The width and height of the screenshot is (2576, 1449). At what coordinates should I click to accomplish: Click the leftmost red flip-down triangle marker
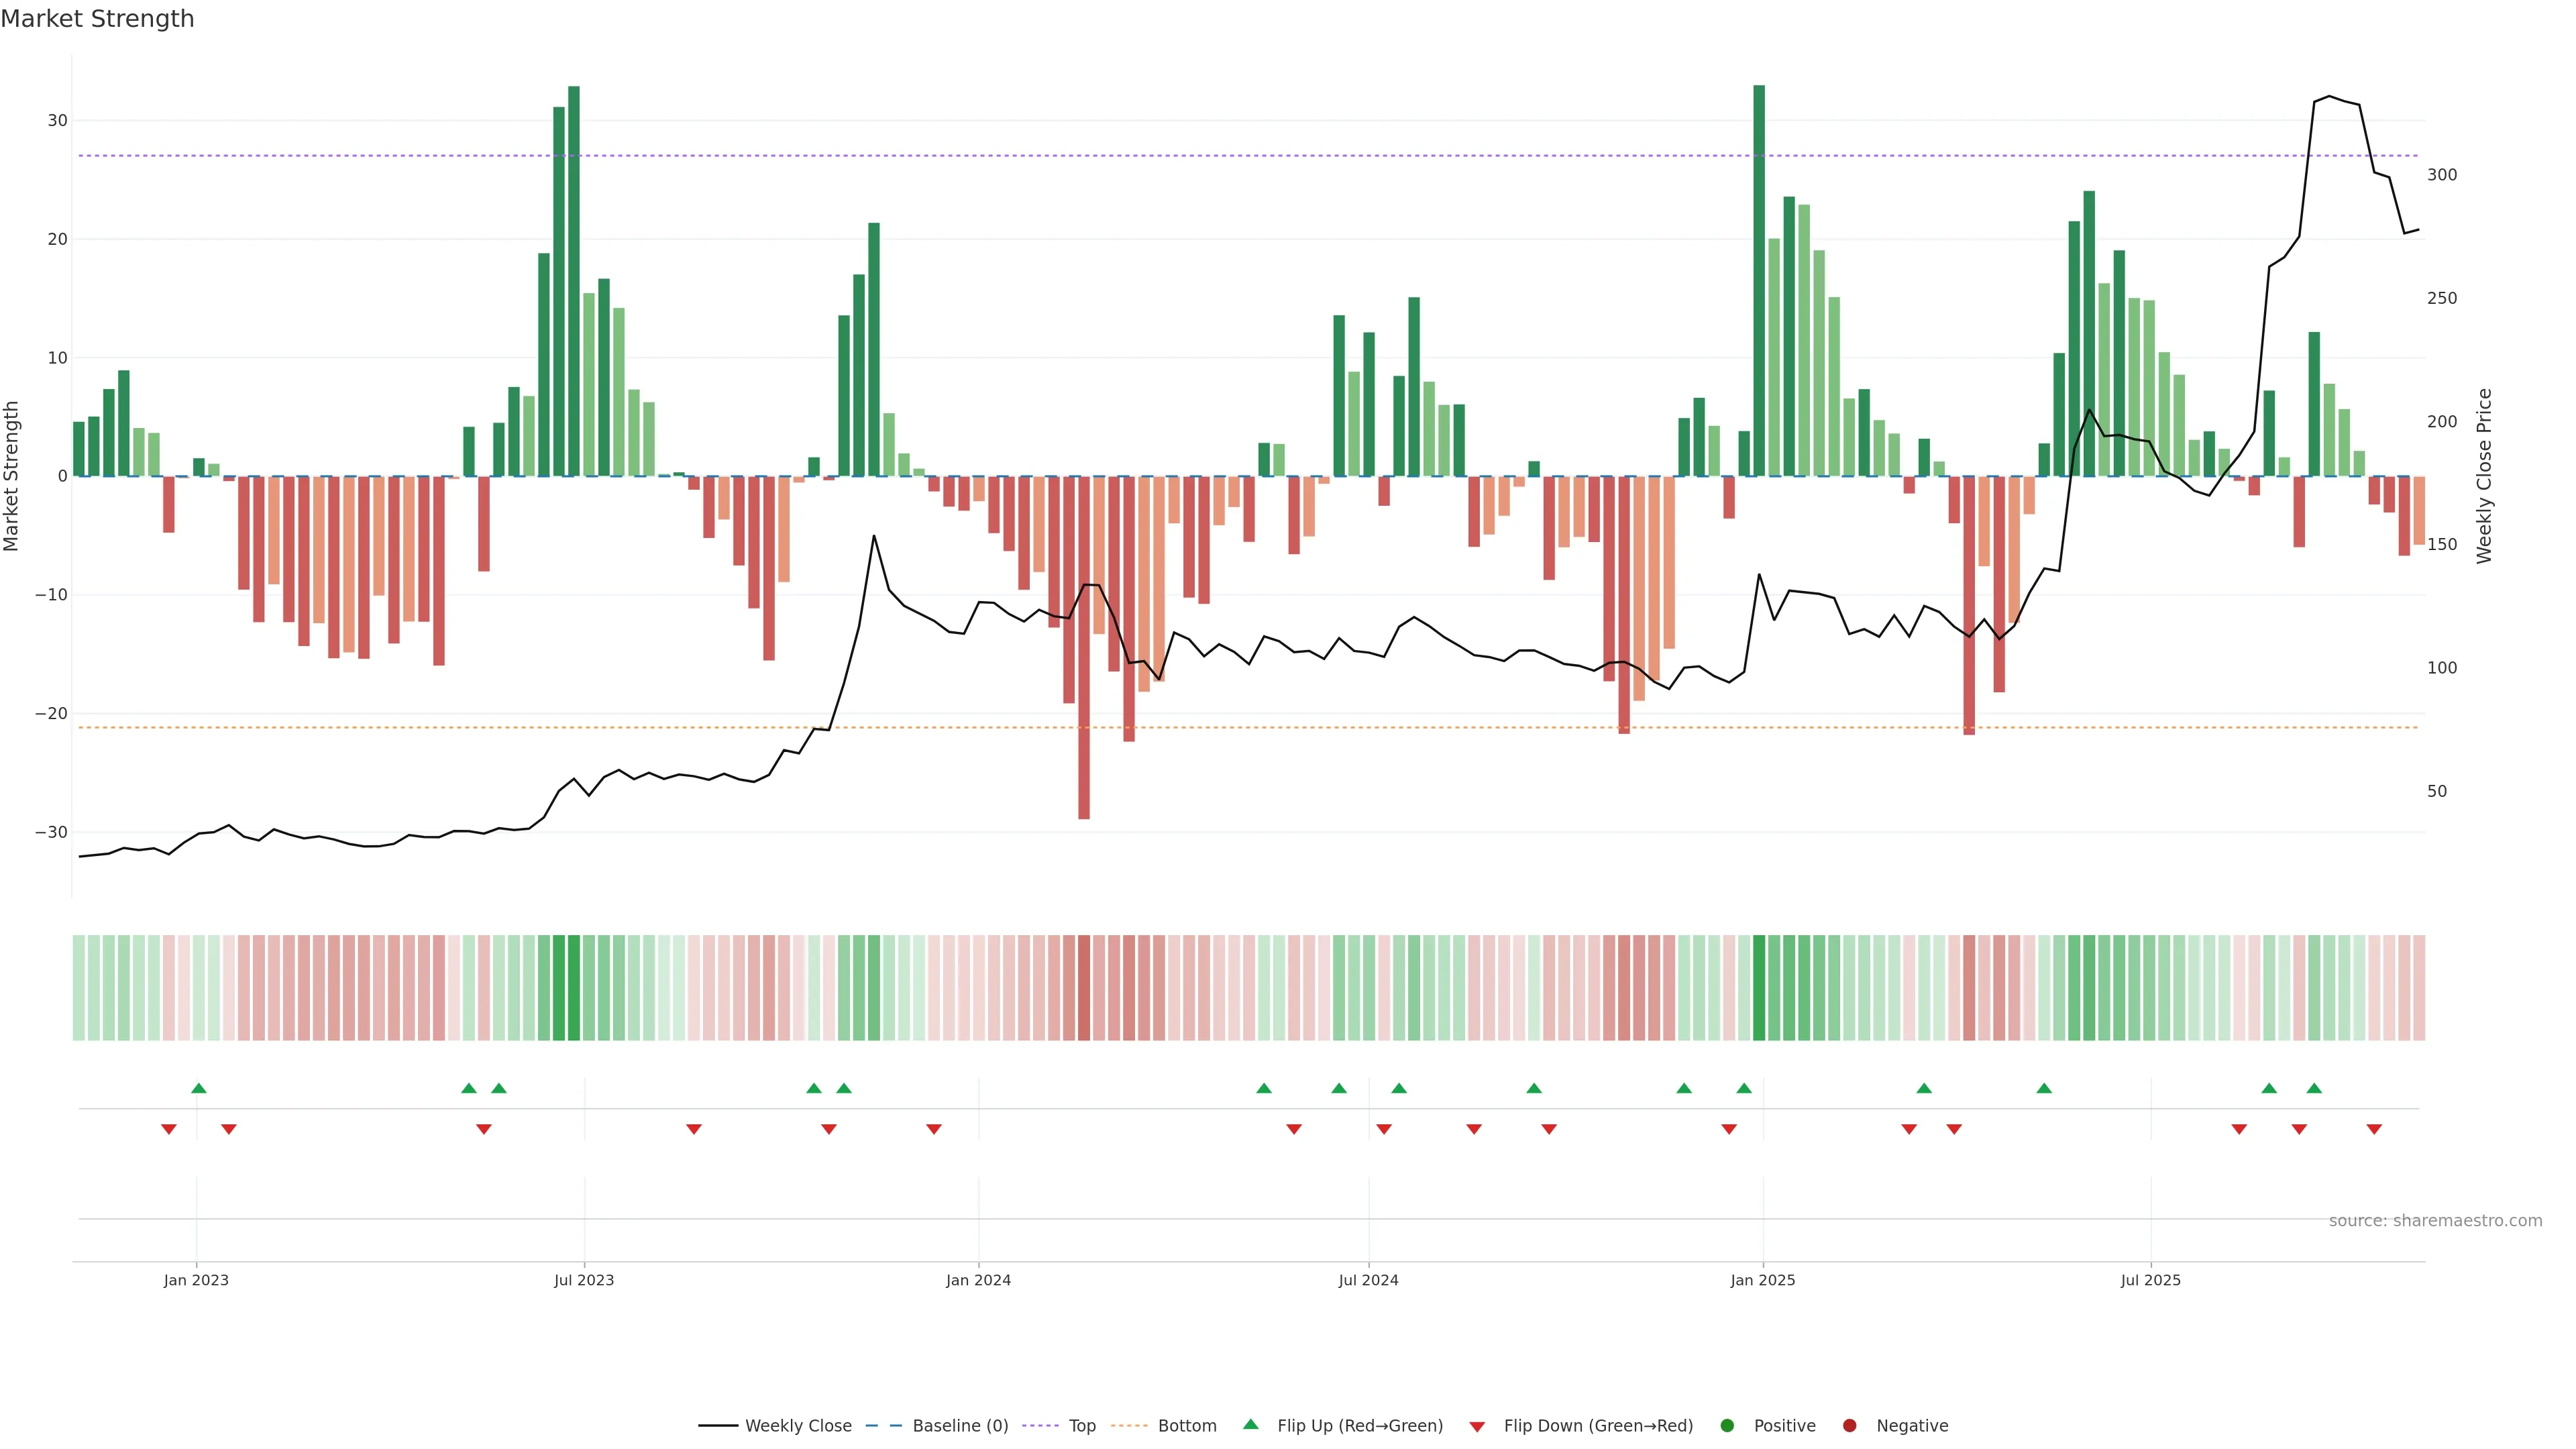point(168,1129)
